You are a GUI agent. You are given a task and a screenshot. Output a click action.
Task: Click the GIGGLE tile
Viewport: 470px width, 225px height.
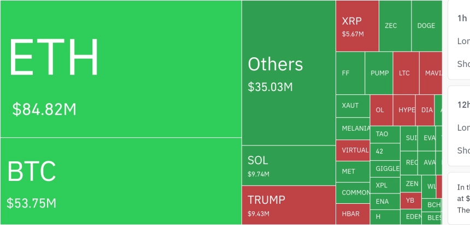(x=385, y=169)
